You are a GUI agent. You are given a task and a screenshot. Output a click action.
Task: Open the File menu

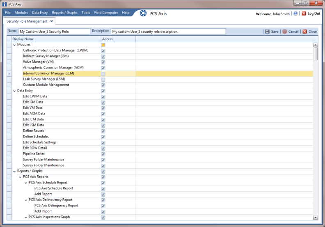8,13
